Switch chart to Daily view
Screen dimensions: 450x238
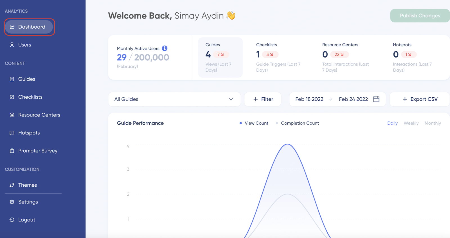point(392,123)
